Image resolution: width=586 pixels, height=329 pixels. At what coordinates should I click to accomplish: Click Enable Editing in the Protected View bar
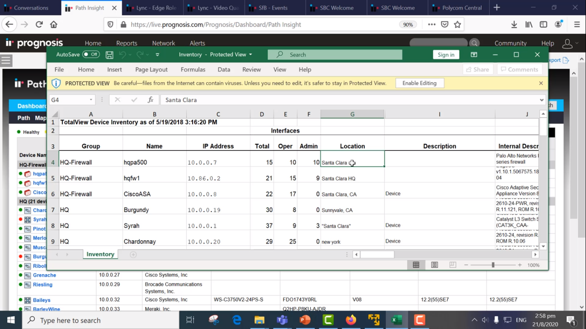tap(420, 83)
